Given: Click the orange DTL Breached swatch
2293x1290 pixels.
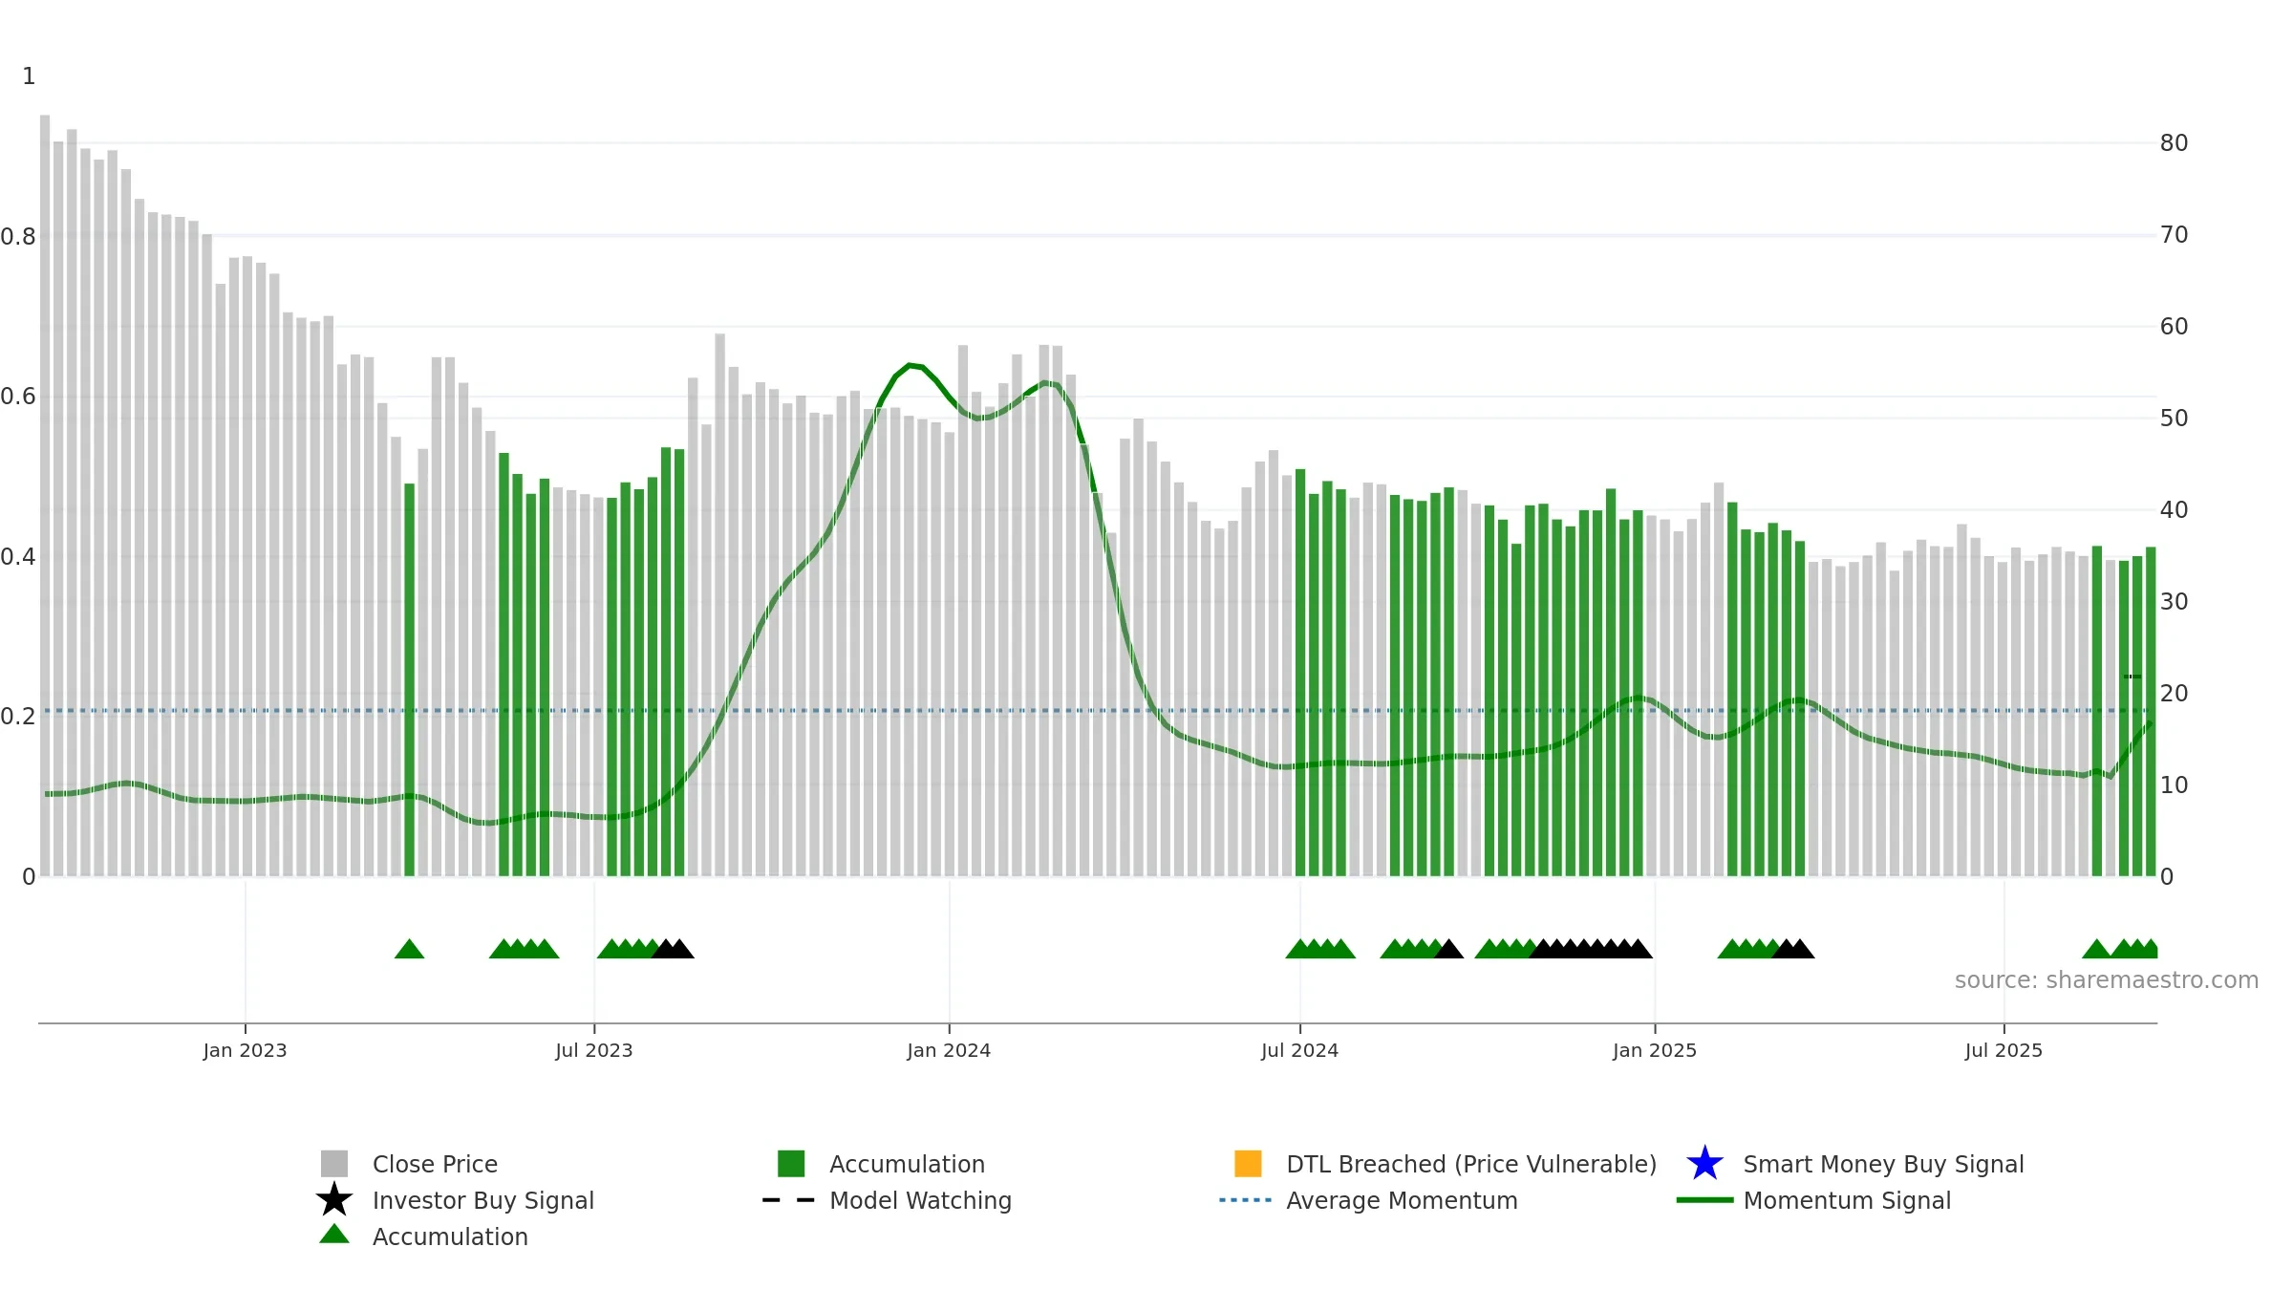Looking at the screenshot, I should [1248, 1164].
